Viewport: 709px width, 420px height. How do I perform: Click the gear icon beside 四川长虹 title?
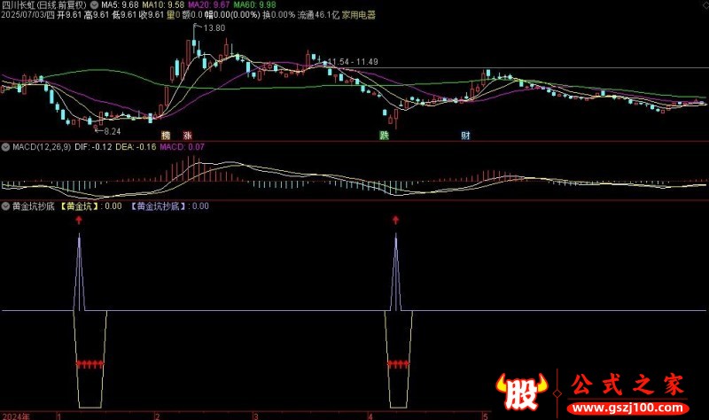pos(95,5)
